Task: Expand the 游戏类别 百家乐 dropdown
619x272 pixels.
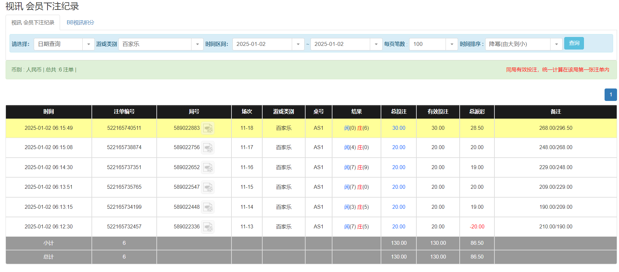Action: [197, 44]
